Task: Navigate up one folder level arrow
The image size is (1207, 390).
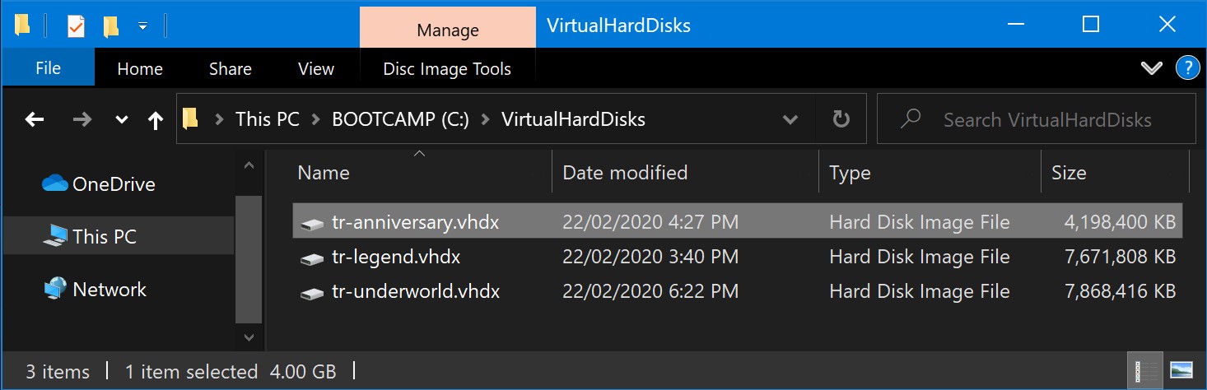Action: (x=155, y=120)
